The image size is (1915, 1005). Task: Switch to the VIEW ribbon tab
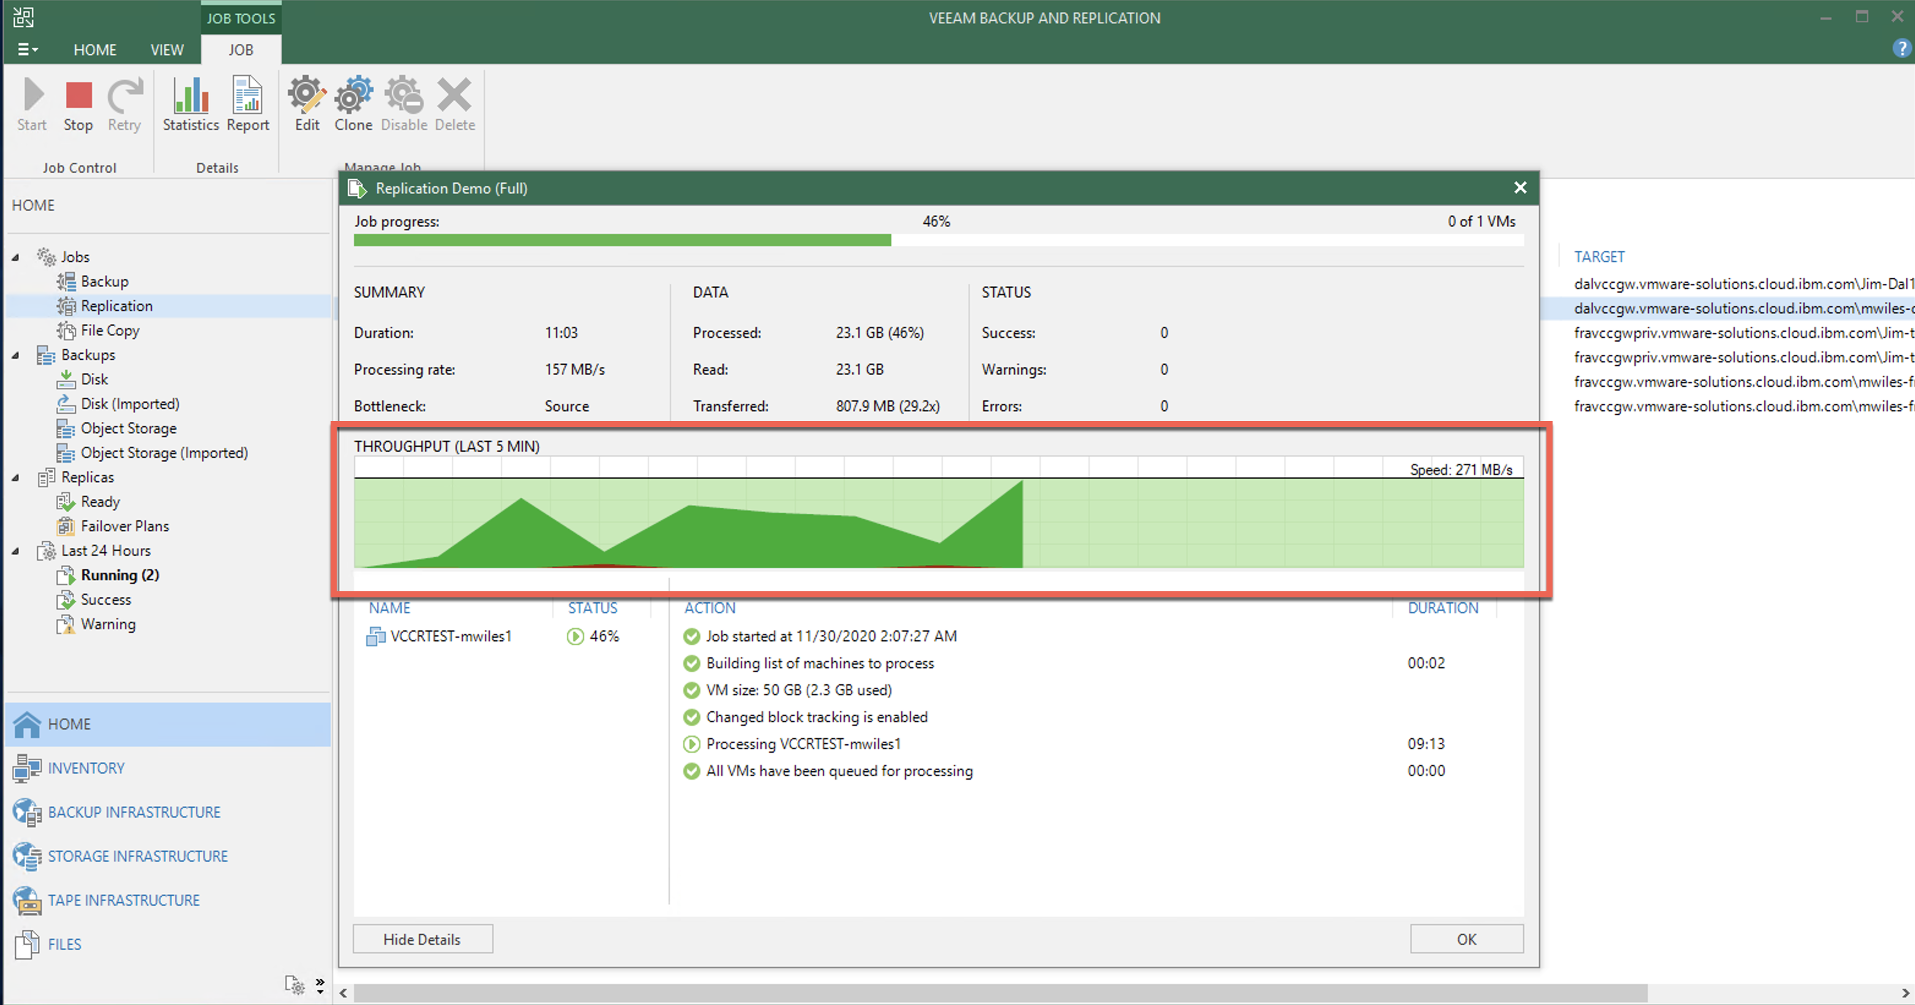(167, 50)
